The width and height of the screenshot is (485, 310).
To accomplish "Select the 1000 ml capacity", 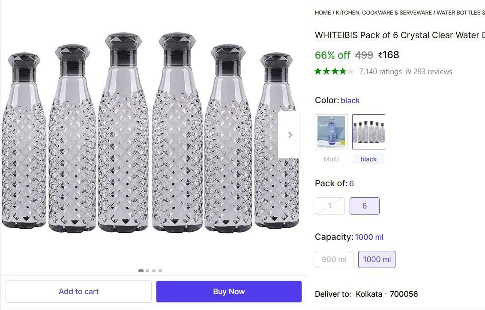I will pyautogui.click(x=377, y=259).
